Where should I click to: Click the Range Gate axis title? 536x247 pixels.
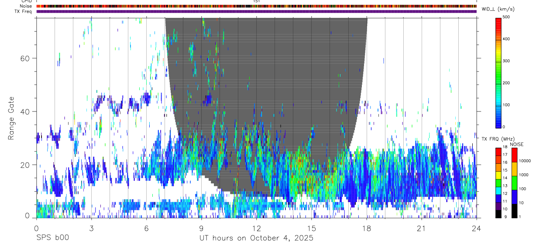point(12,118)
